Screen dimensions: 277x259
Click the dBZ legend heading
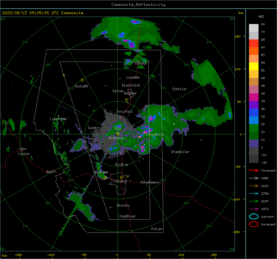[261, 16]
